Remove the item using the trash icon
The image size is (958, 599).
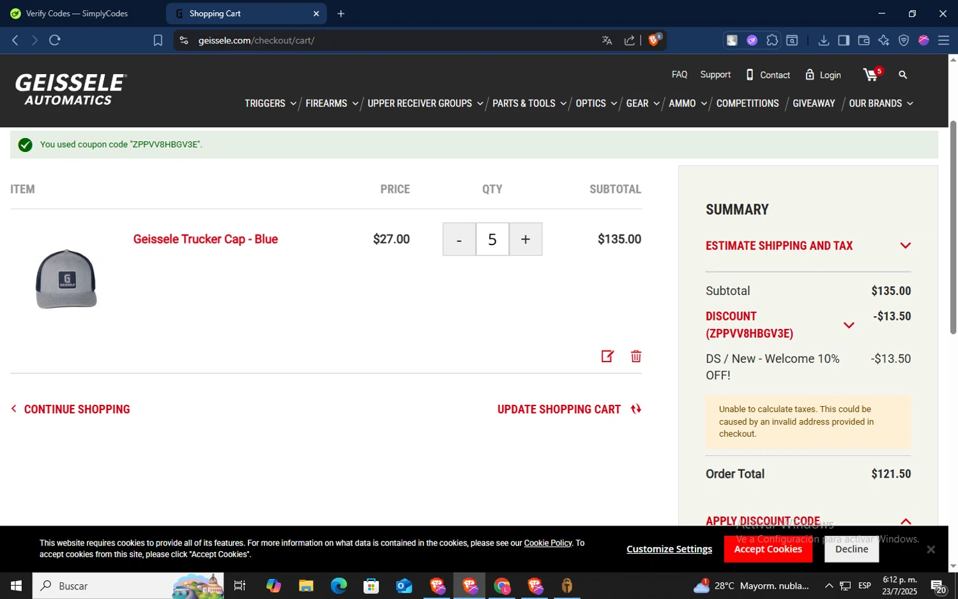636,356
